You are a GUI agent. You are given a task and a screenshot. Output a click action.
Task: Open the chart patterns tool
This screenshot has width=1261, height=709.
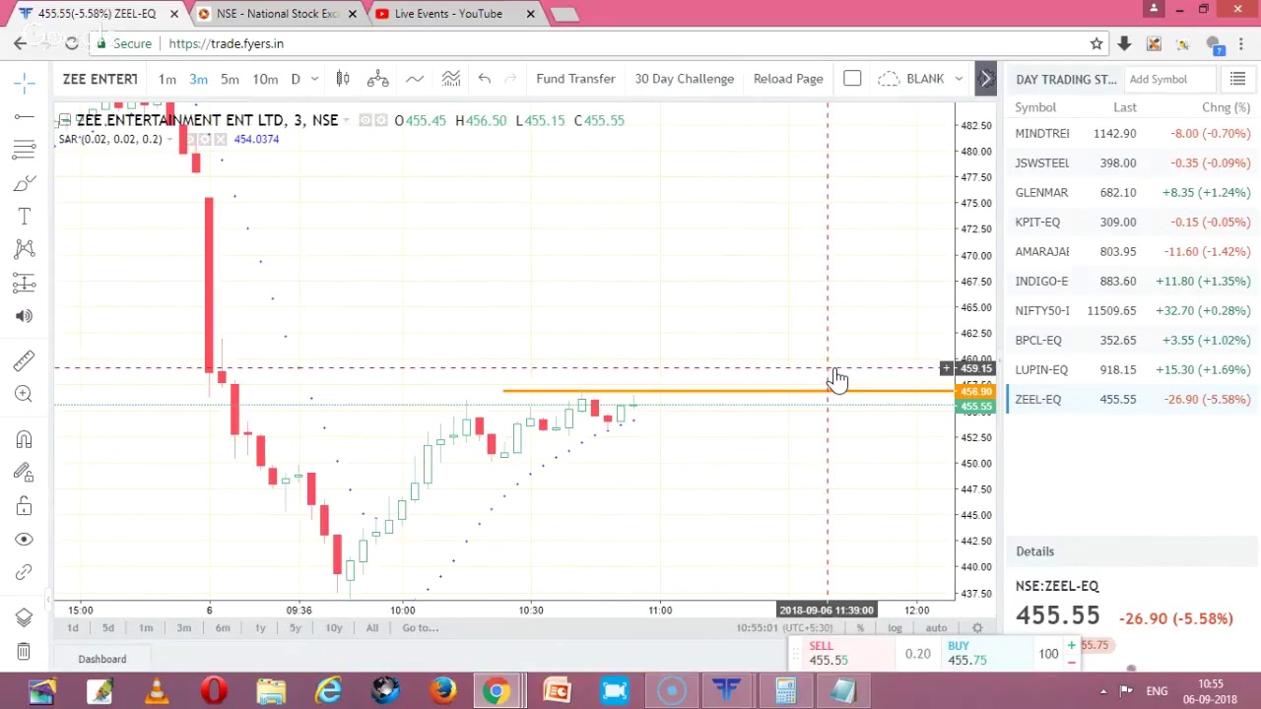(x=25, y=249)
